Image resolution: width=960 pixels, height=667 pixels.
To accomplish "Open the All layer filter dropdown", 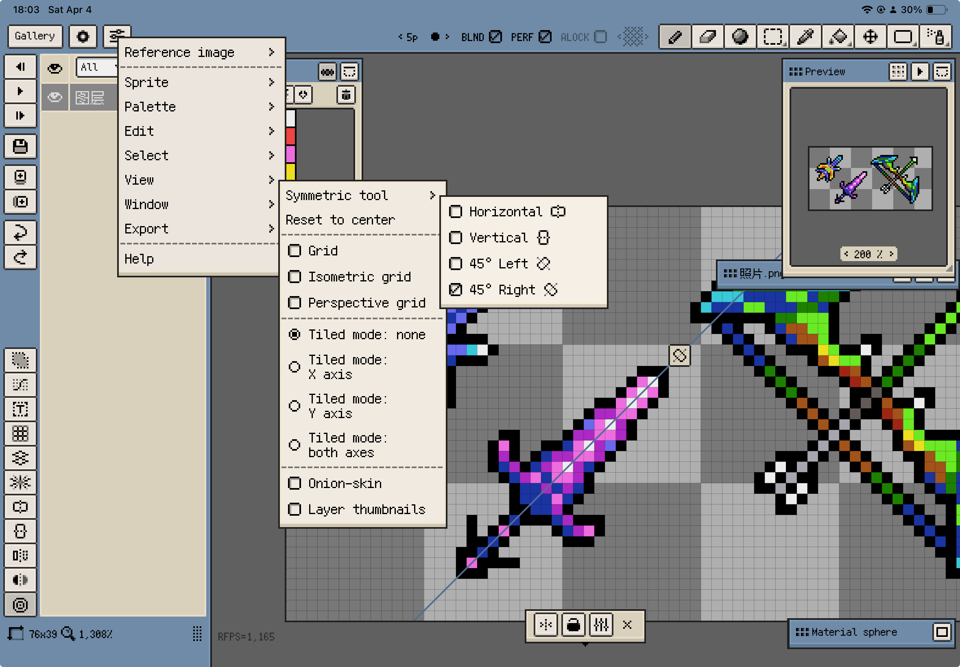I will [97, 67].
